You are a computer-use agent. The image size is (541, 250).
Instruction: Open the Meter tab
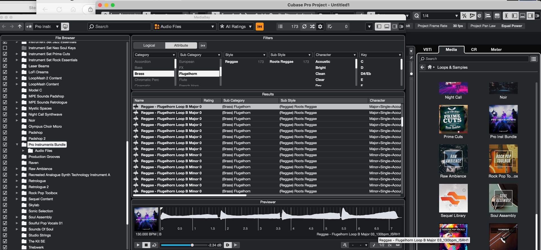(x=496, y=50)
